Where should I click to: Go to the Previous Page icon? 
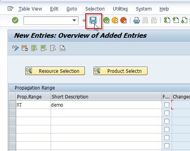point(176,20)
